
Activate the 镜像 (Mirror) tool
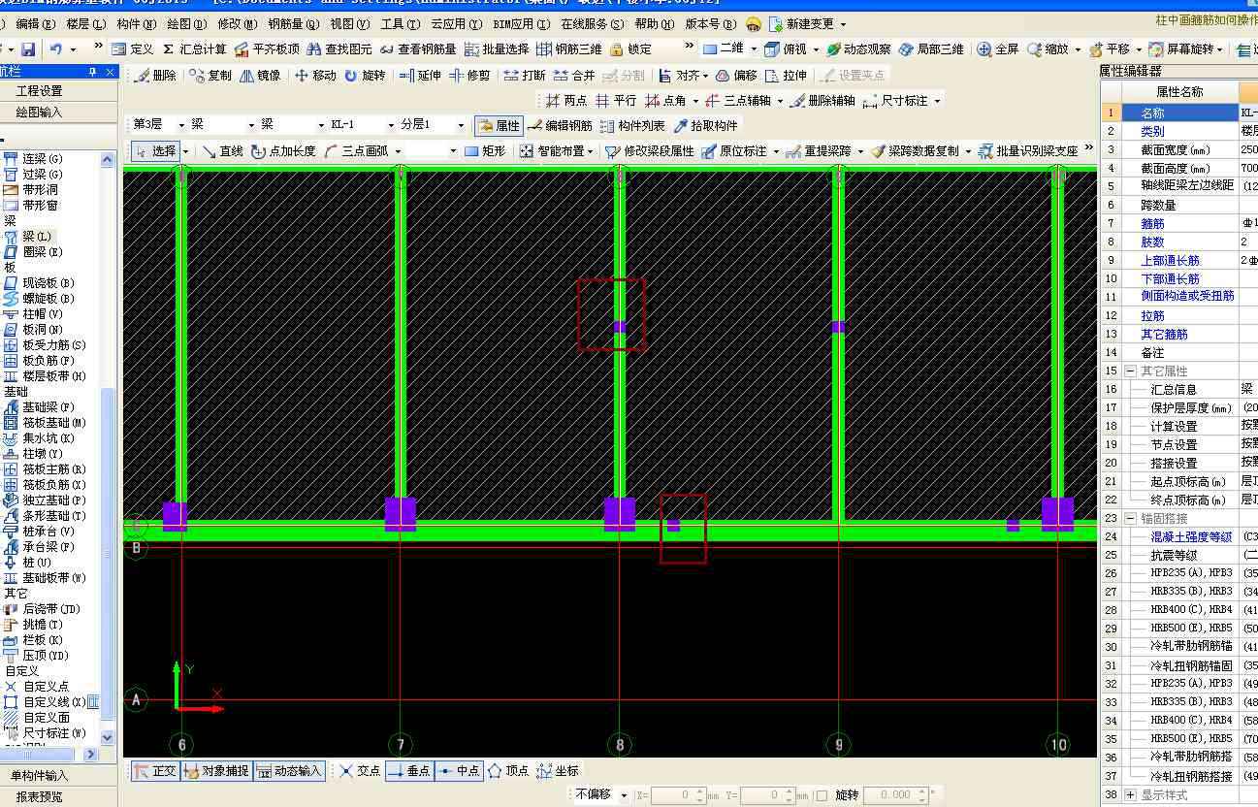[261, 76]
